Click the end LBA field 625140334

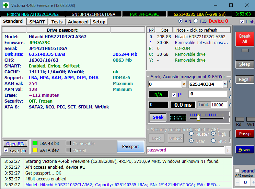click(x=206, y=84)
